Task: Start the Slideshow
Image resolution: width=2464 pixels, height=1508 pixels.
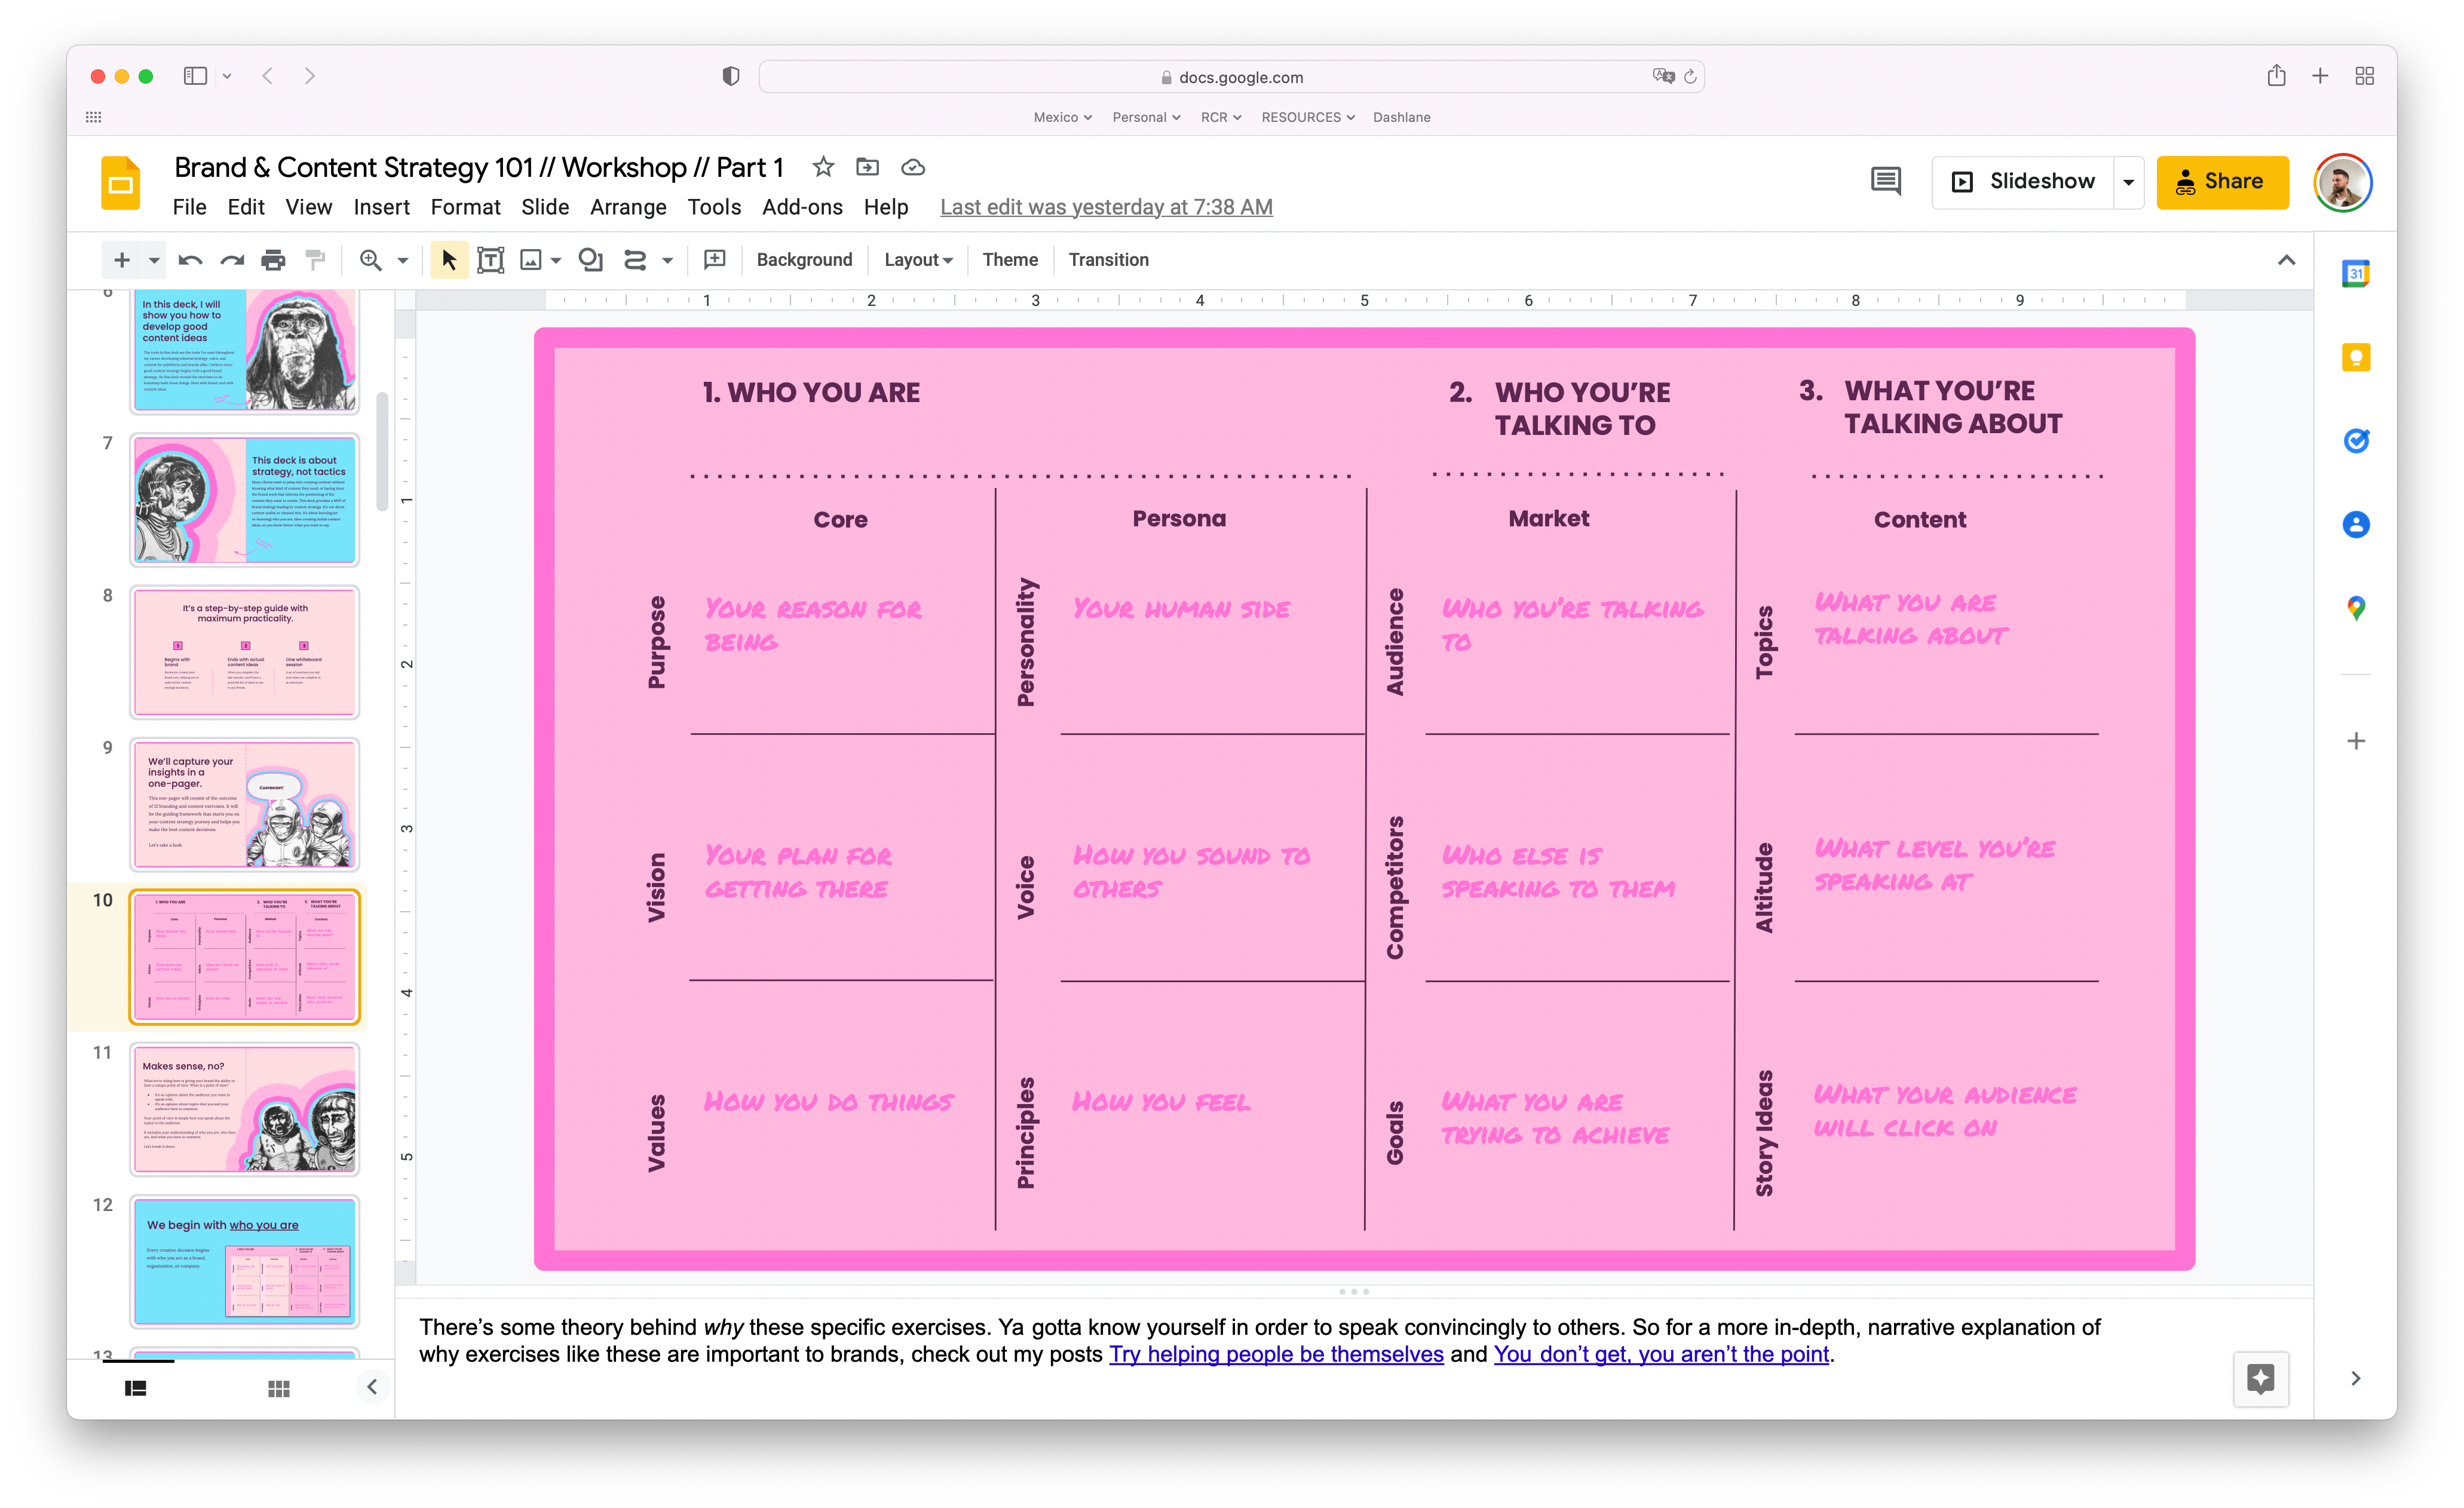Action: 2023,181
